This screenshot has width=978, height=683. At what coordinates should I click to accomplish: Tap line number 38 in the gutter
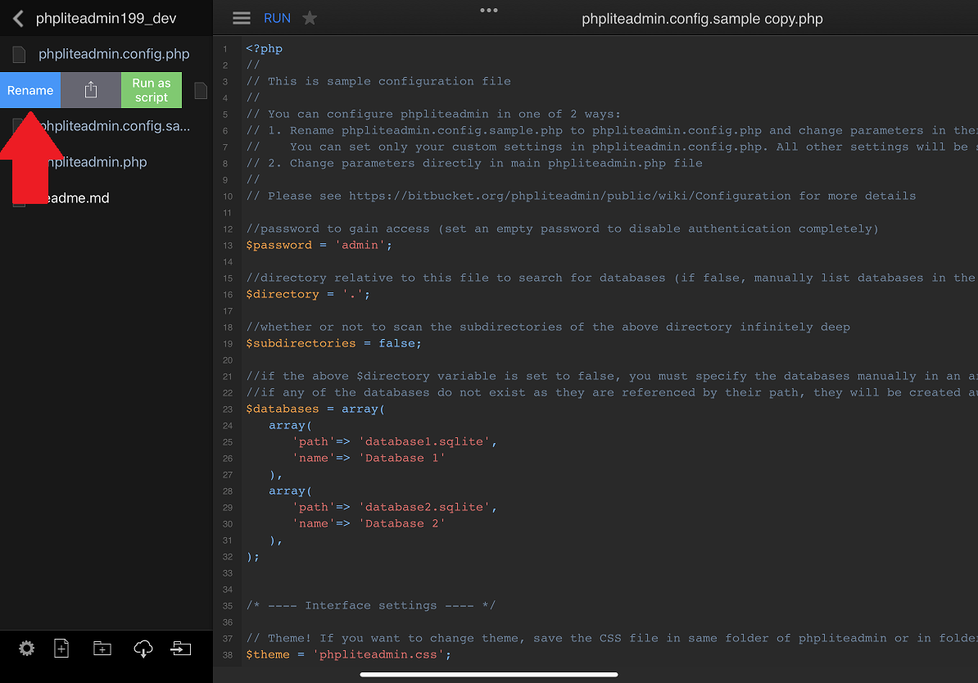(x=228, y=655)
